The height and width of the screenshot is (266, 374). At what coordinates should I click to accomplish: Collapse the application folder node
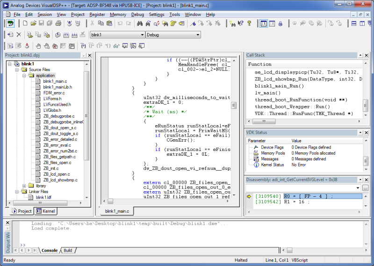(x=24, y=75)
